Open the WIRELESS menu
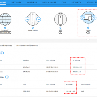 [32, 3]
